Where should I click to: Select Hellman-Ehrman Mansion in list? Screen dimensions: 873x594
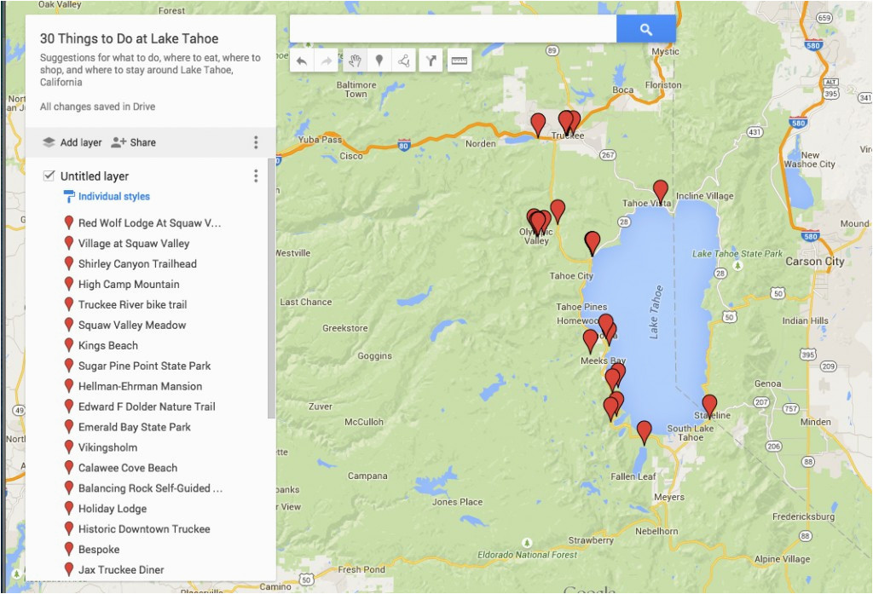(141, 386)
